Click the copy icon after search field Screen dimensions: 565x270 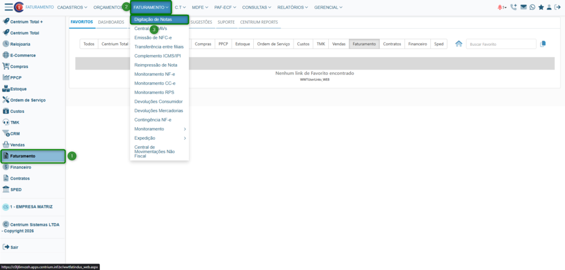click(543, 44)
